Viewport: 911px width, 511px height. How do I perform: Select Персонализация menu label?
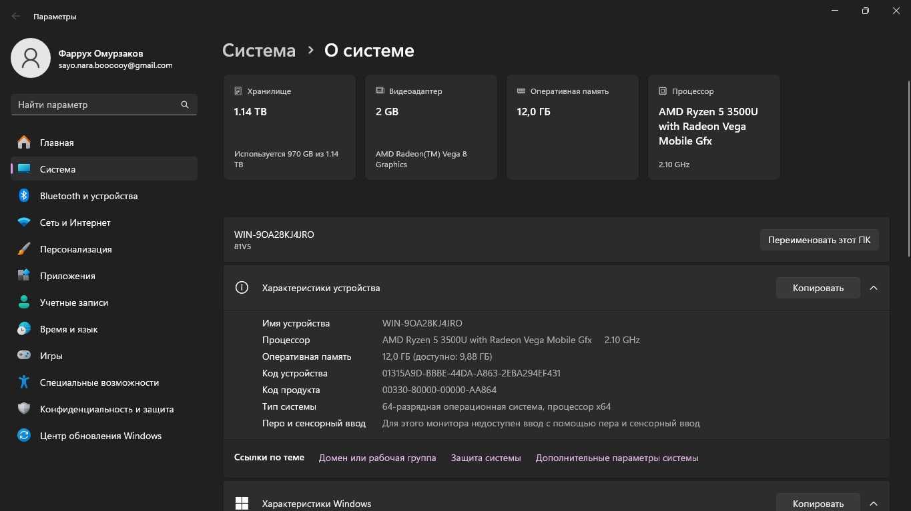coord(76,249)
